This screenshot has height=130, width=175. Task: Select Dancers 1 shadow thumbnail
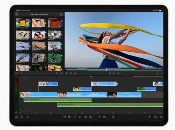click(22, 35)
